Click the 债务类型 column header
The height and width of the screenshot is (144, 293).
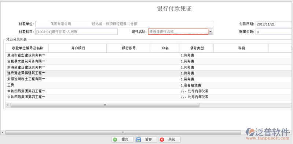pyautogui.click(x=197, y=48)
